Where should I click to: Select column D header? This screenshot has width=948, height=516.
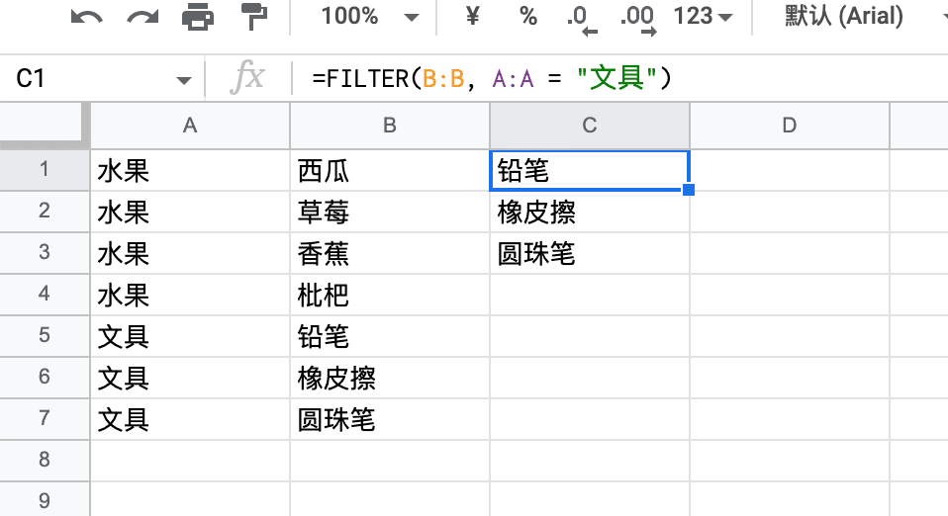pos(789,126)
